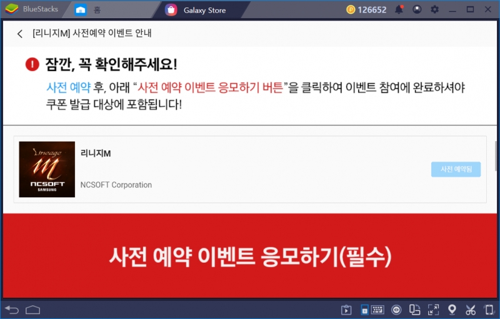Open the BlueStacks account profile icon
The image size is (500, 319).
coord(417,9)
